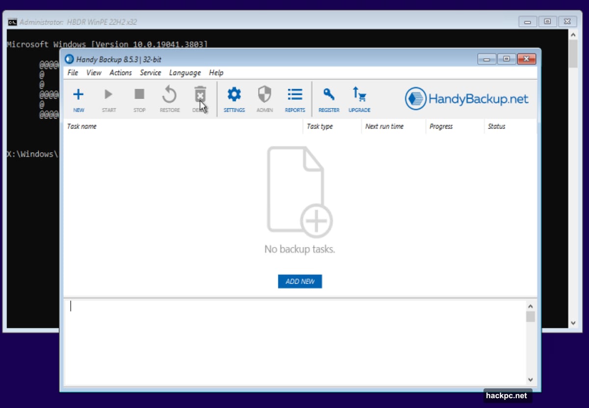Viewport: 589px width, 408px height.
Task: Click the ADD NEW button
Action: click(299, 281)
